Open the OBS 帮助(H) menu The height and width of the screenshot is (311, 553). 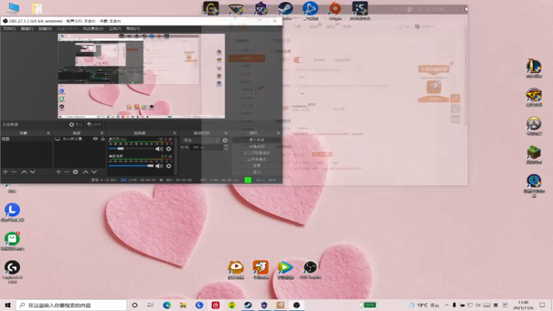133,28
